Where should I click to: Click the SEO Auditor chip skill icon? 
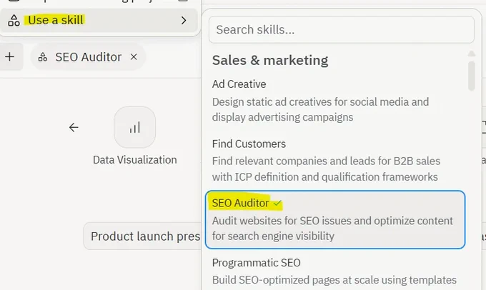click(x=43, y=57)
